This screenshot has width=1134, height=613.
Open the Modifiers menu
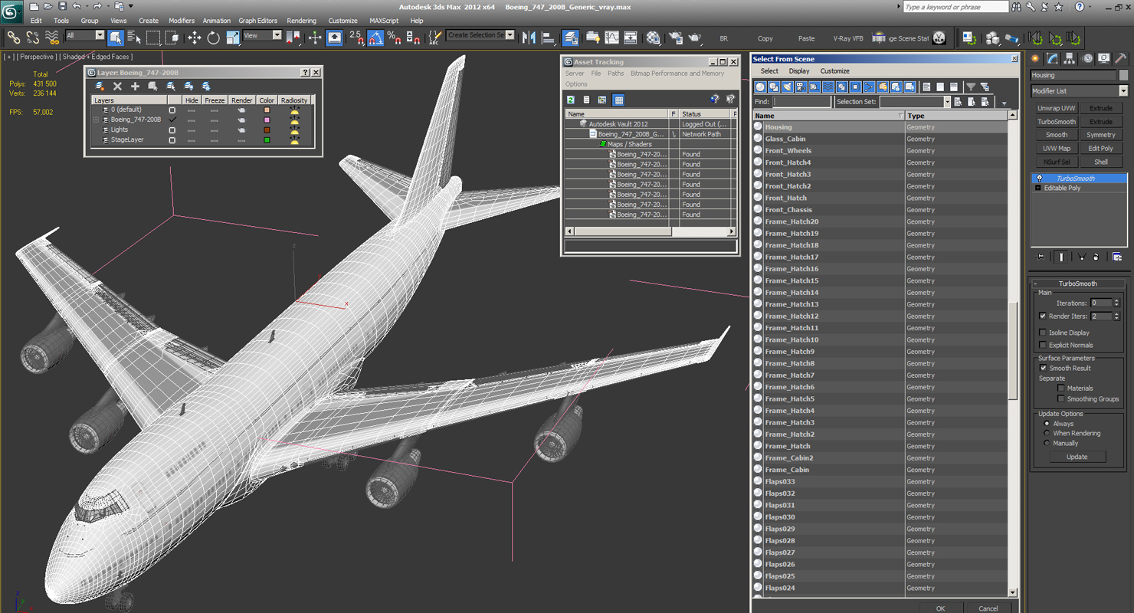point(182,21)
